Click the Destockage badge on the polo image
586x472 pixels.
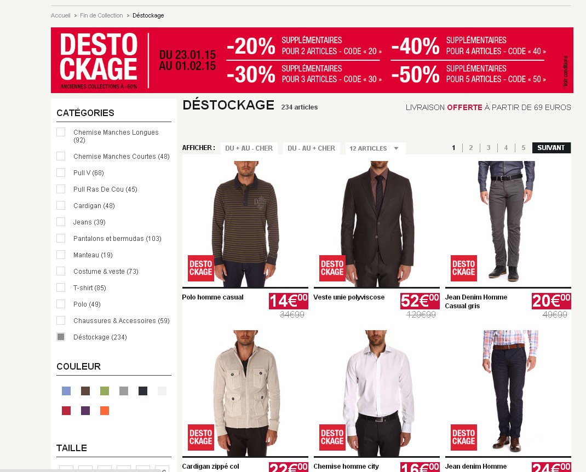[x=200, y=268]
